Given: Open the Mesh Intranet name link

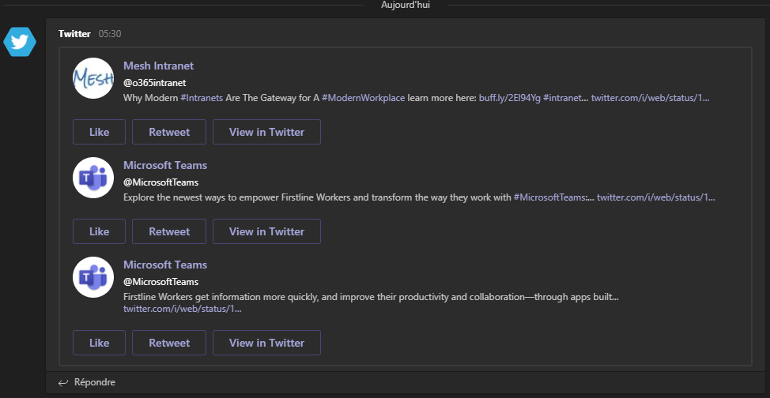Looking at the screenshot, I should pos(158,66).
